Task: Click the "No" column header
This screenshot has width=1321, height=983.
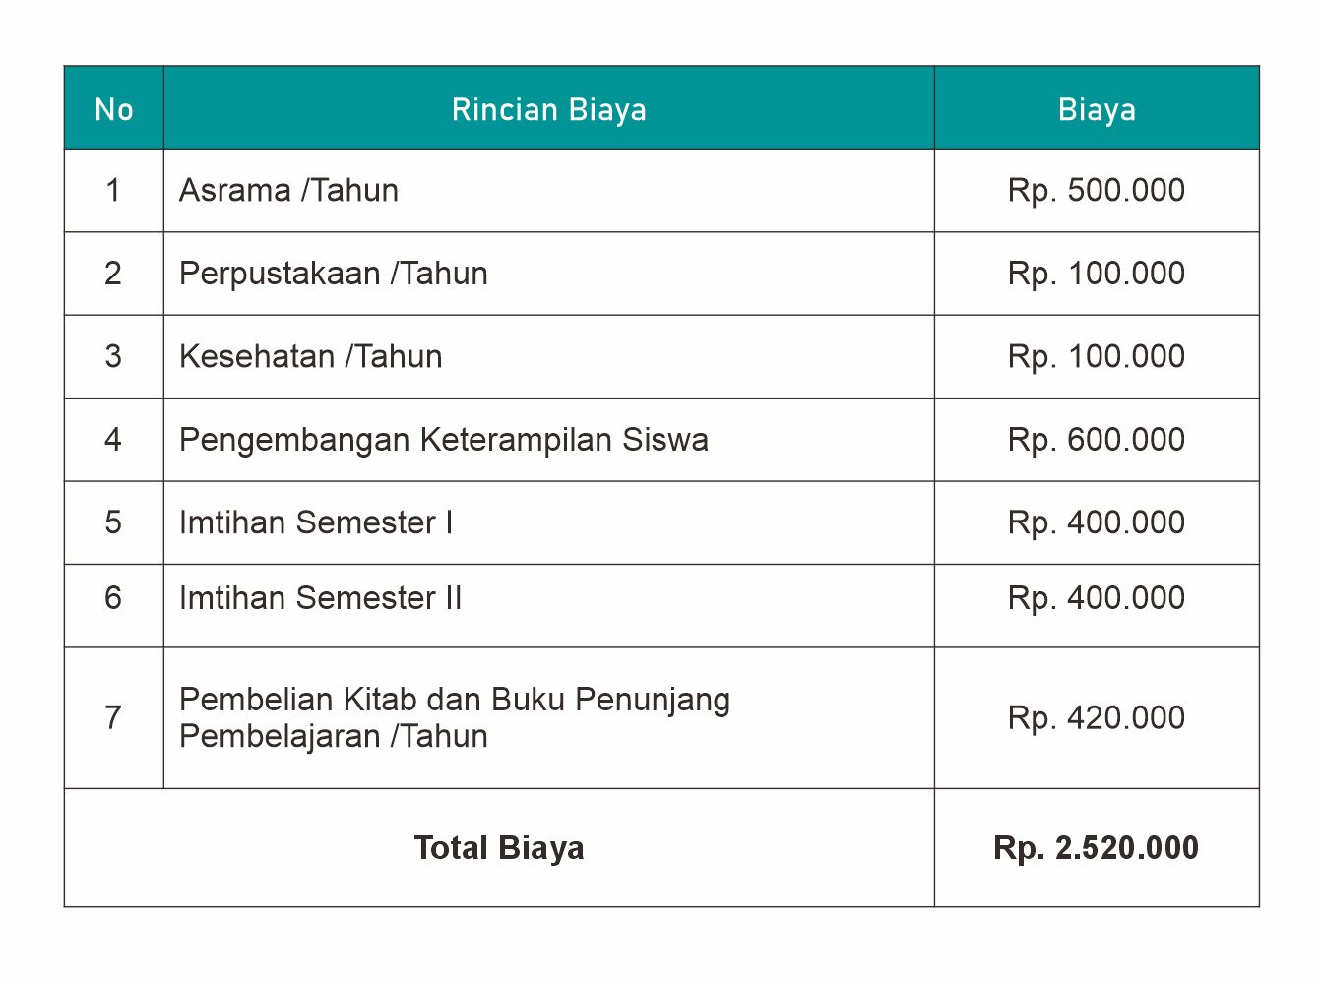Action: tap(114, 109)
